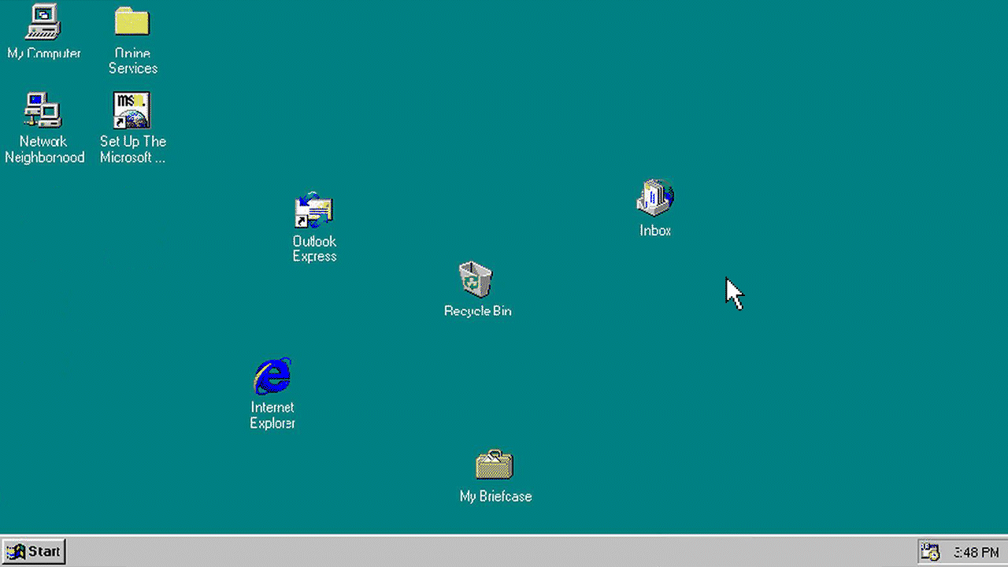Click the "Recycle Bin" label text

(x=478, y=311)
